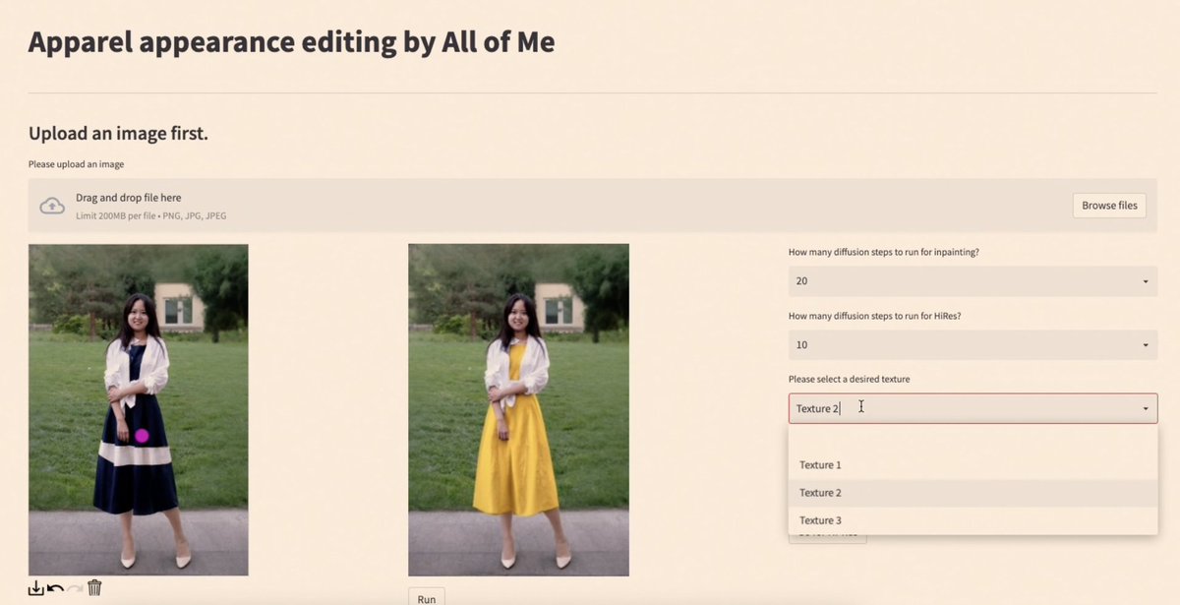
Task: Click 'How many diffusion steps to run for HiRes?' label
Action: click(874, 316)
